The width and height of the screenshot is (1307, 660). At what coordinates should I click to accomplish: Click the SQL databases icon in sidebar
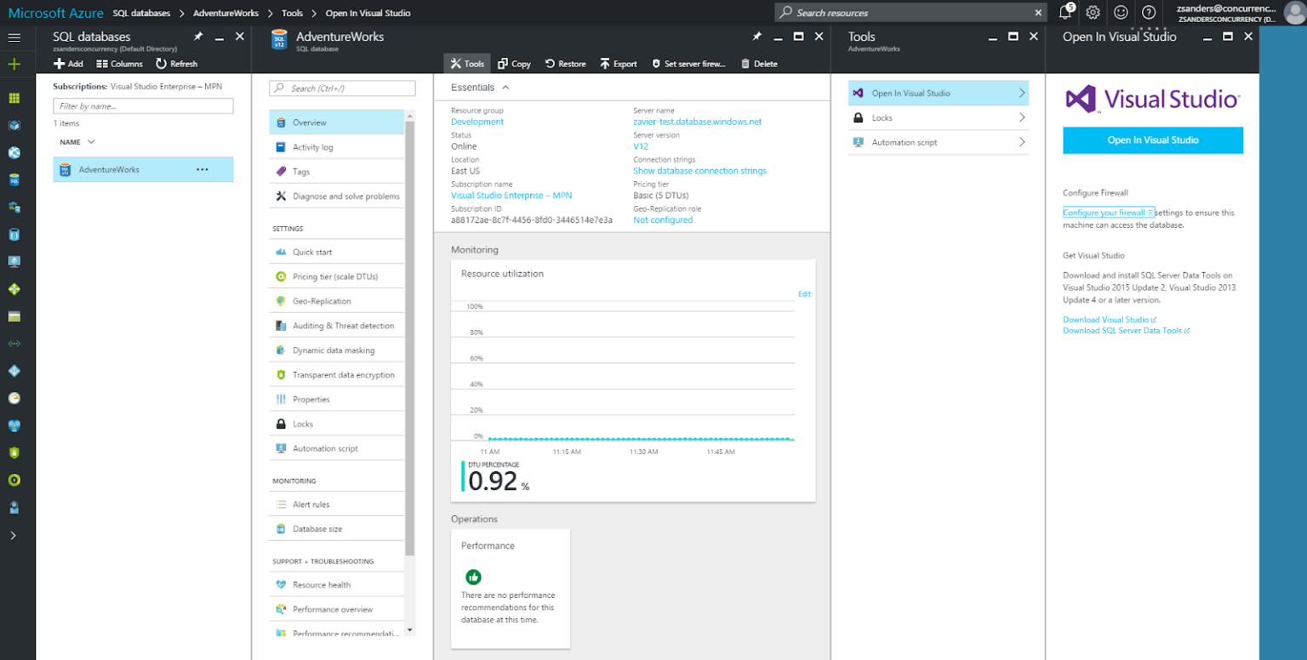[x=14, y=179]
